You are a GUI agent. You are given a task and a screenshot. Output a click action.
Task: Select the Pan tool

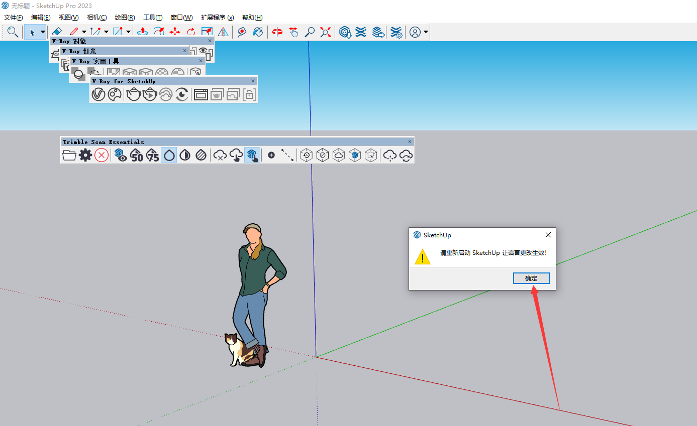(x=293, y=32)
